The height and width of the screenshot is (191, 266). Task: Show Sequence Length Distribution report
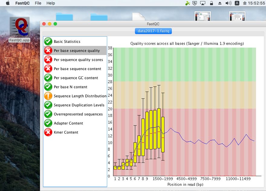(x=75, y=96)
